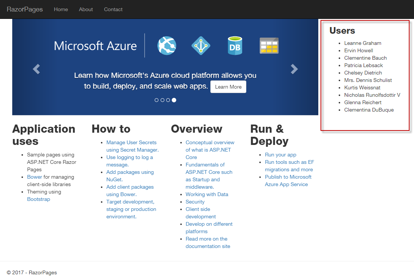Screen dimensions: 414x278
Task: Open the About page from the navbar
Action: (x=86, y=10)
